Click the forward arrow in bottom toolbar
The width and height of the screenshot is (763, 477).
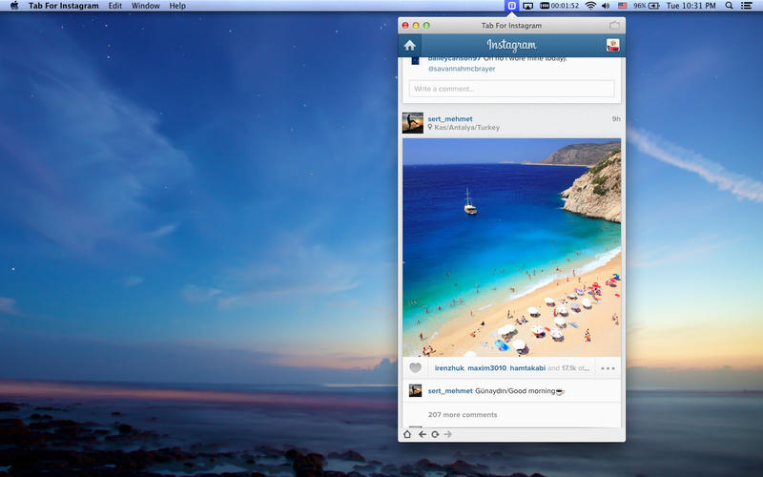point(448,434)
